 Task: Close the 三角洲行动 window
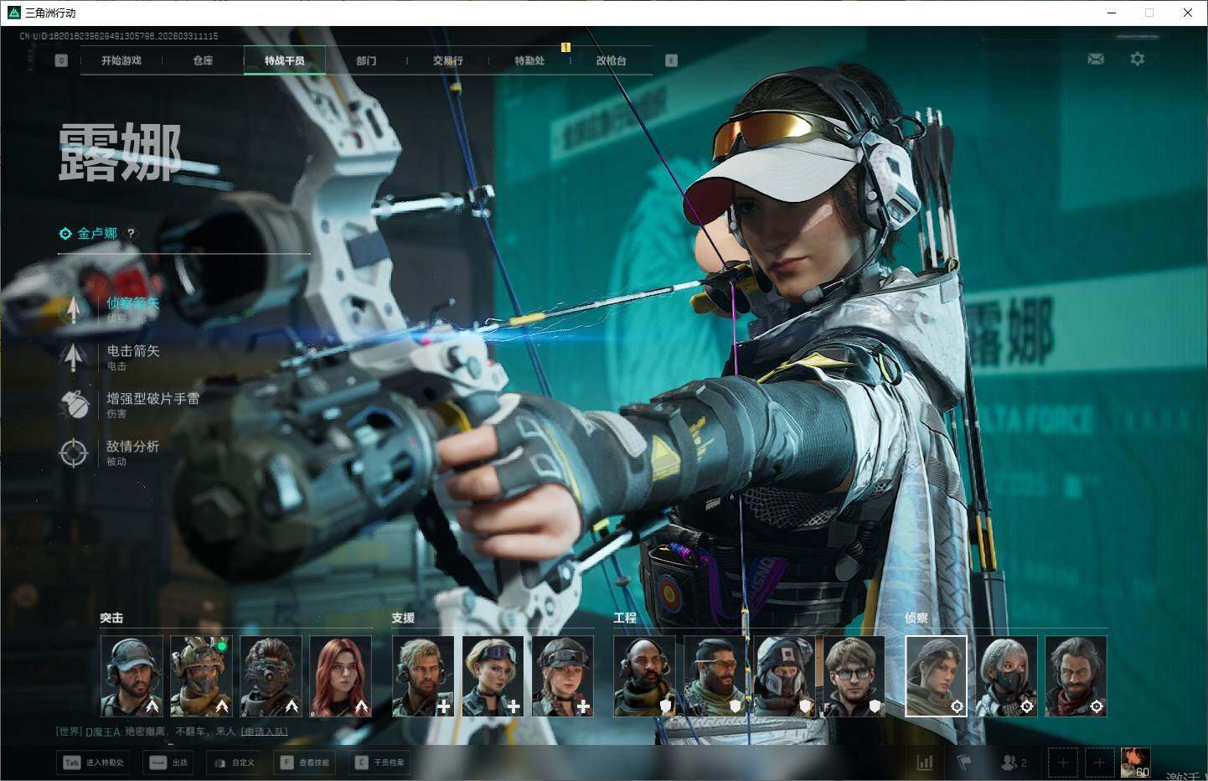(1188, 13)
